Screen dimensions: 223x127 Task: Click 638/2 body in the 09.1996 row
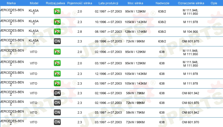click(x=162, y=41)
